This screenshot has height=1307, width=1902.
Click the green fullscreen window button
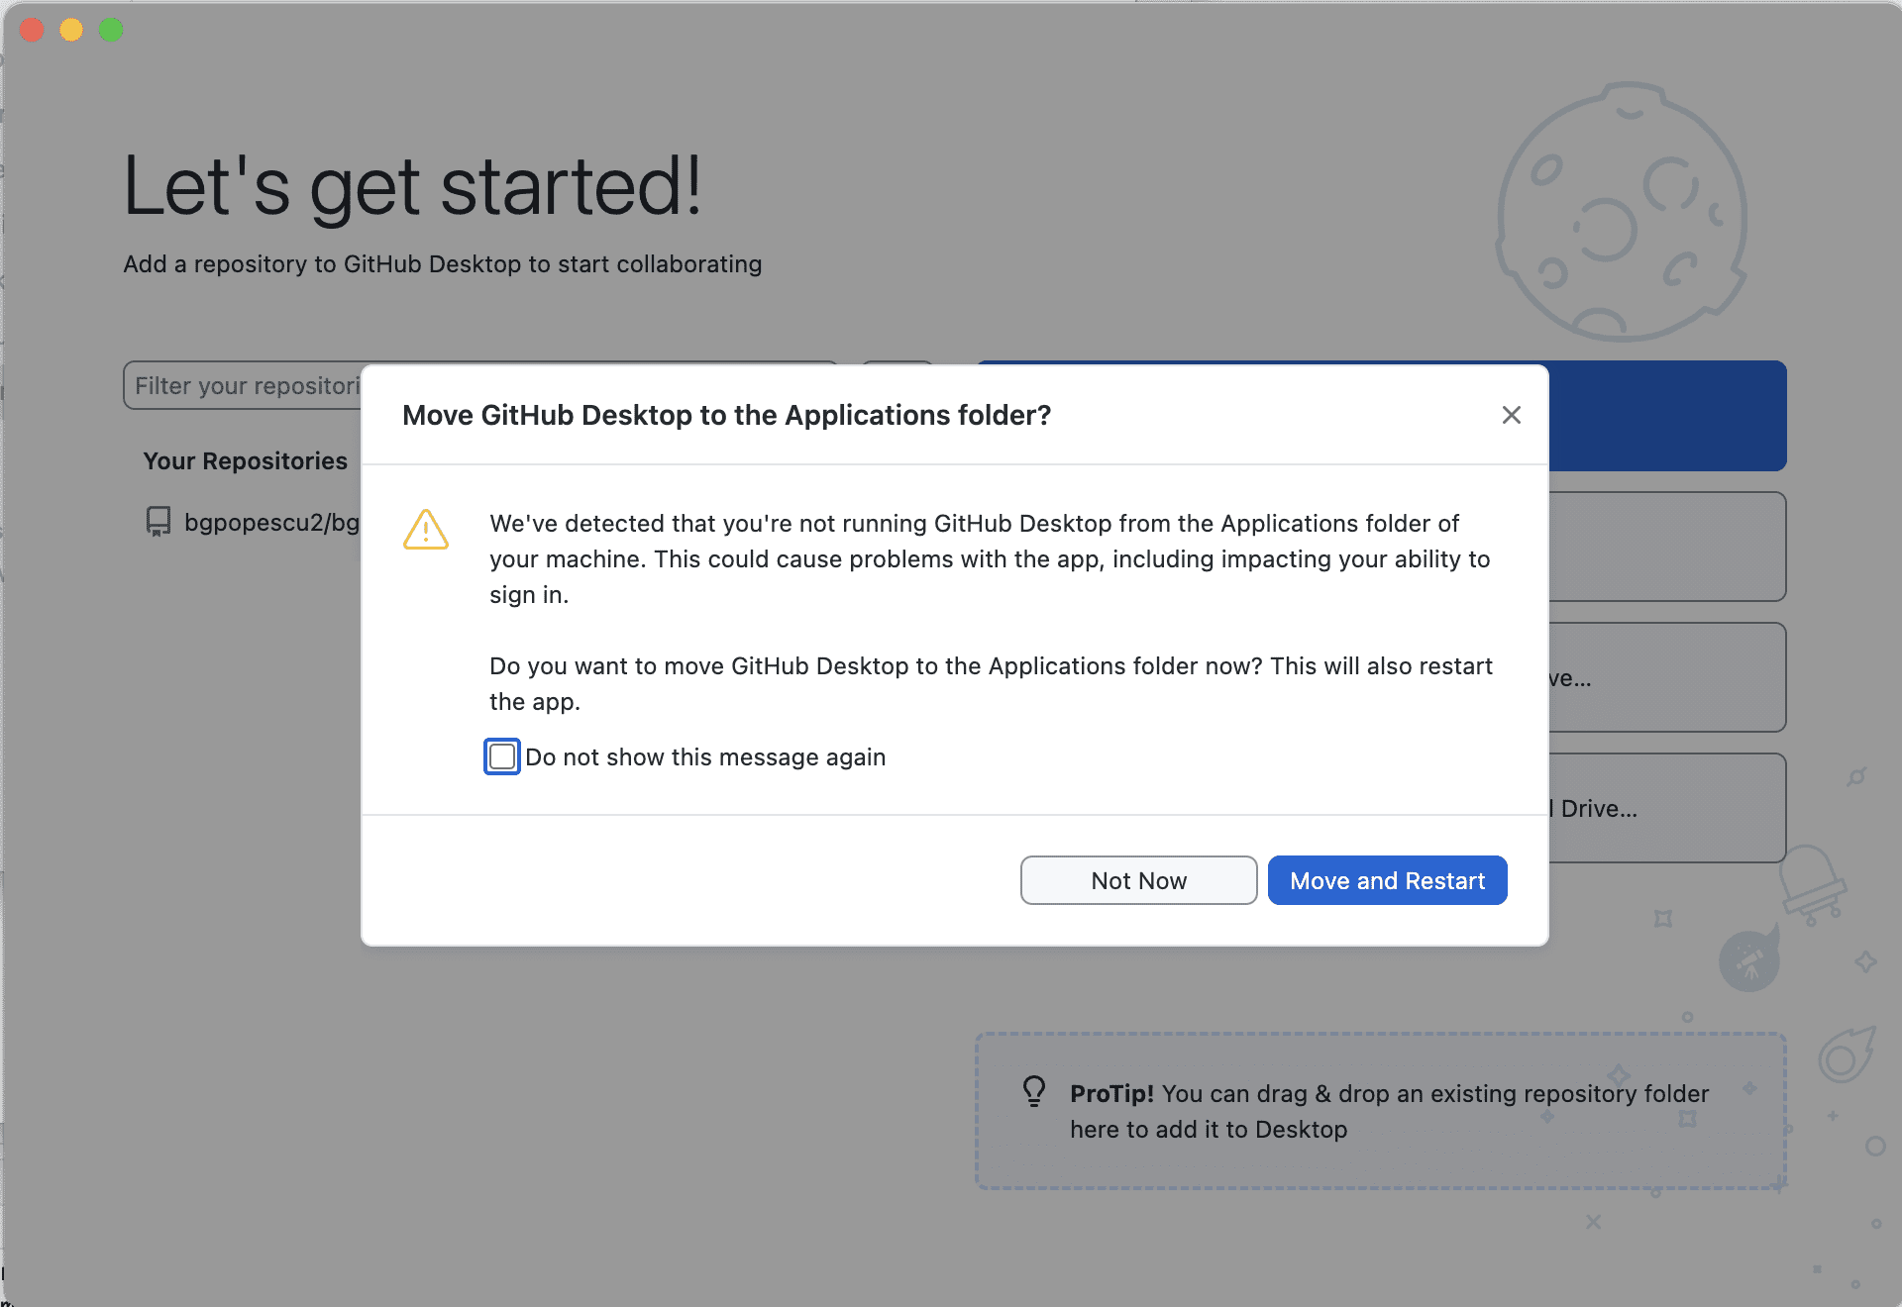[x=111, y=30]
